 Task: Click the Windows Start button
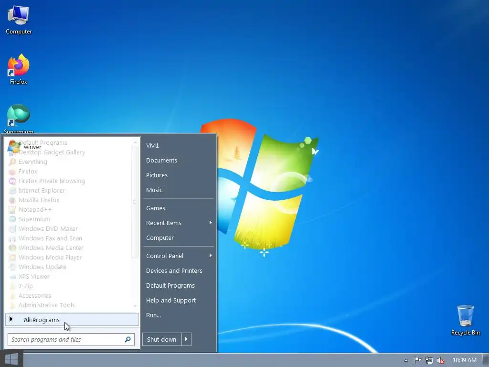point(11,359)
